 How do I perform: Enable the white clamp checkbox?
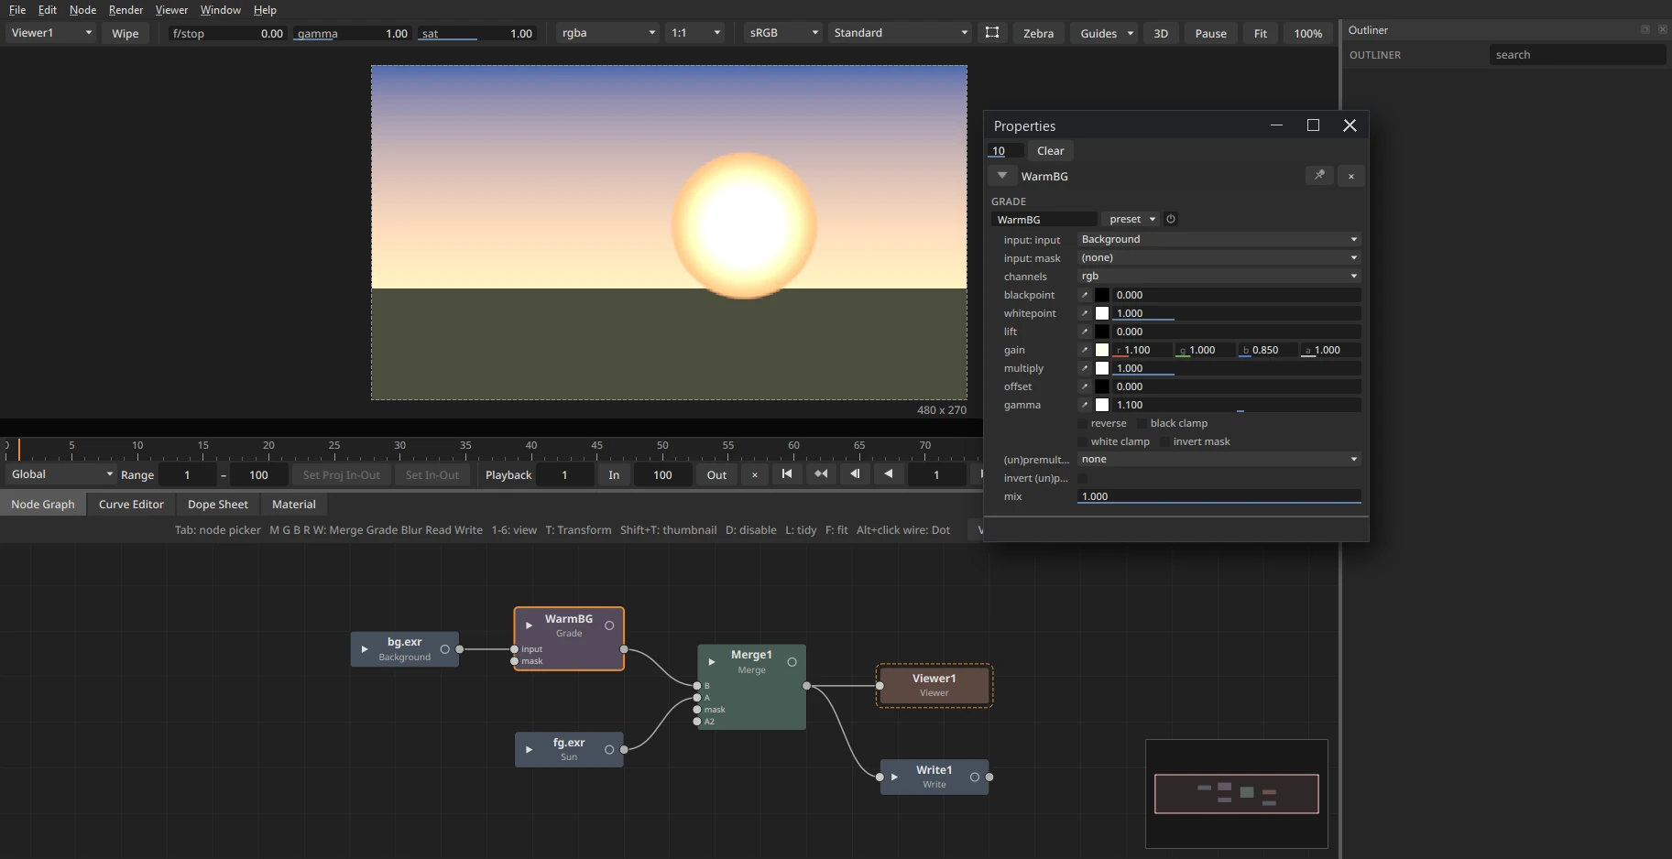point(1082,441)
